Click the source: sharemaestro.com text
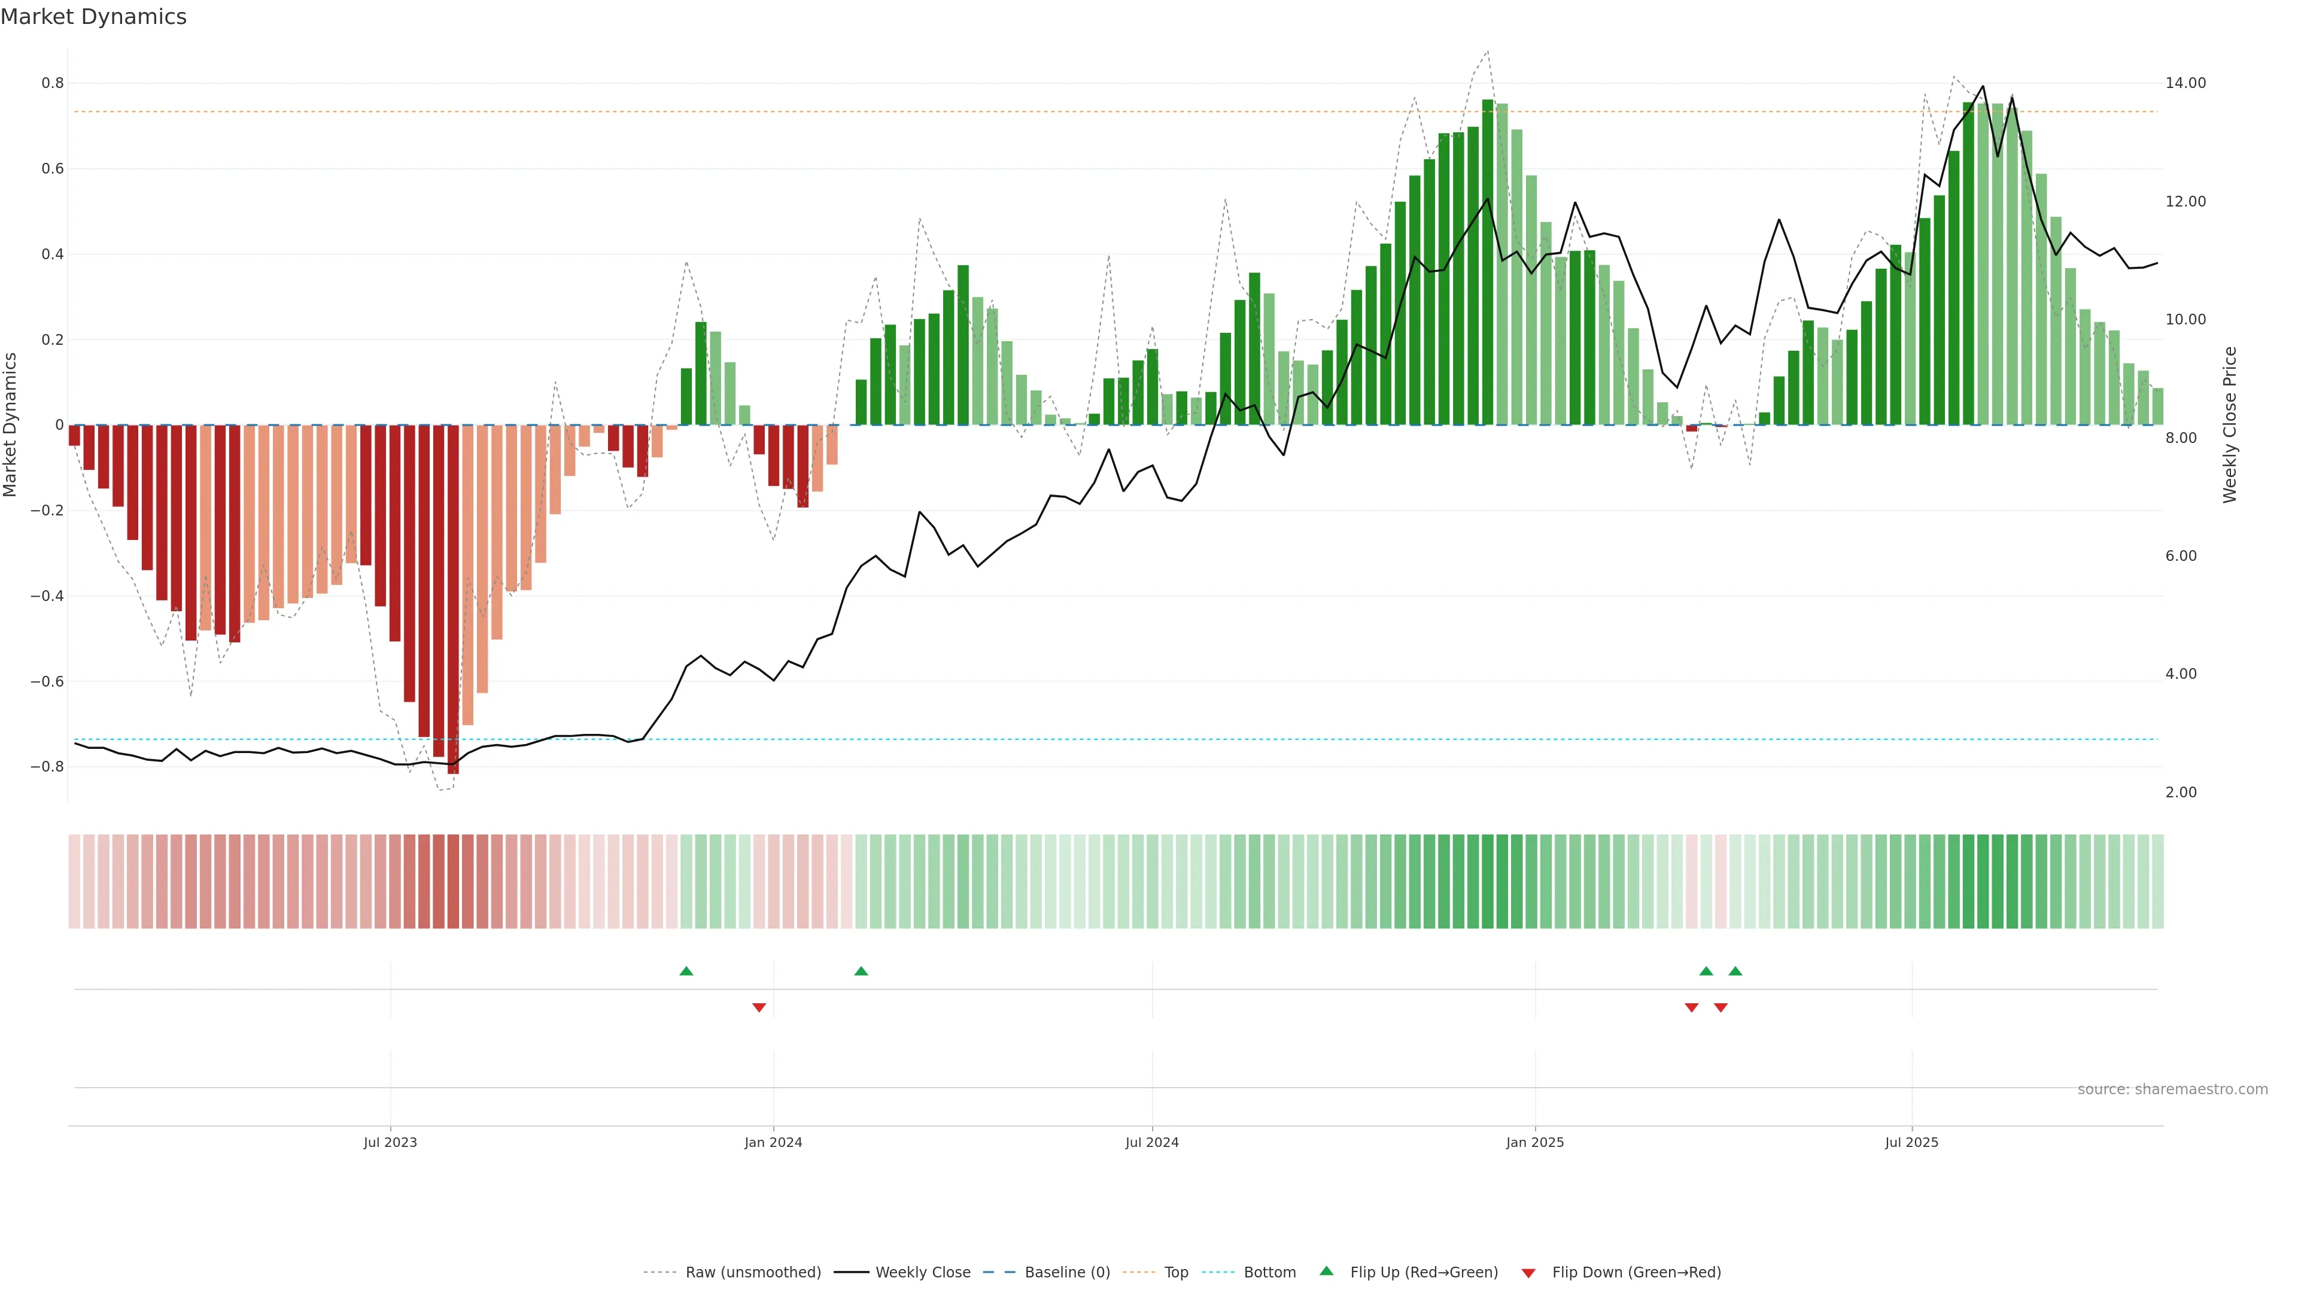The image size is (2298, 1293). (x=2172, y=1089)
